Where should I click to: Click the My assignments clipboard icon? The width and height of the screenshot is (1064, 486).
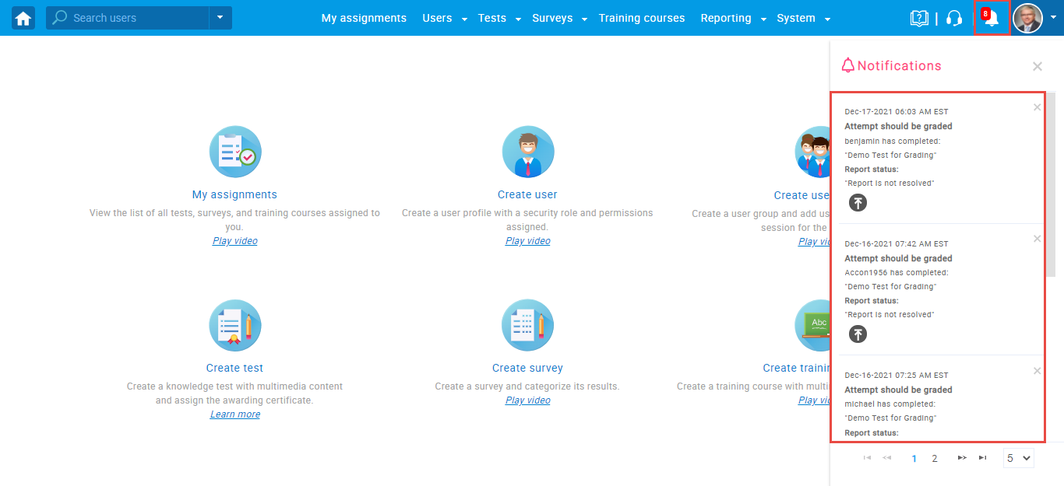click(235, 152)
